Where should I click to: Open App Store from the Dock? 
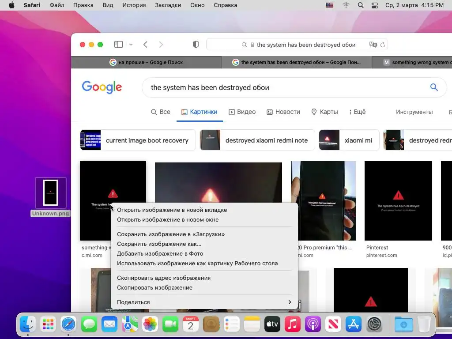click(x=354, y=324)
